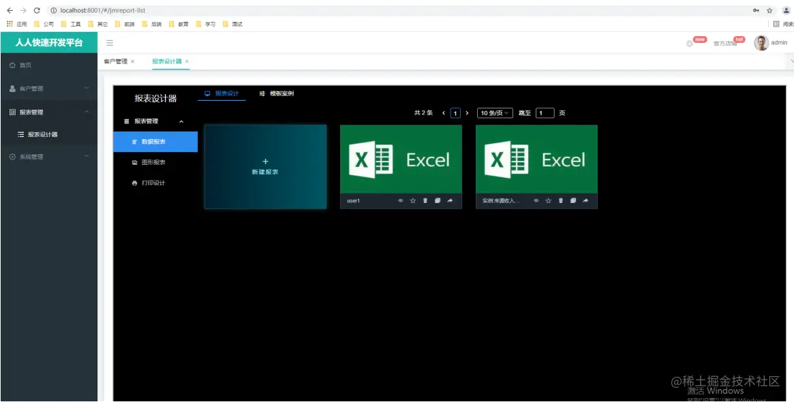Click the admin user avatar
The width and height of the screenshot is (794, 402).
point(761,43)
